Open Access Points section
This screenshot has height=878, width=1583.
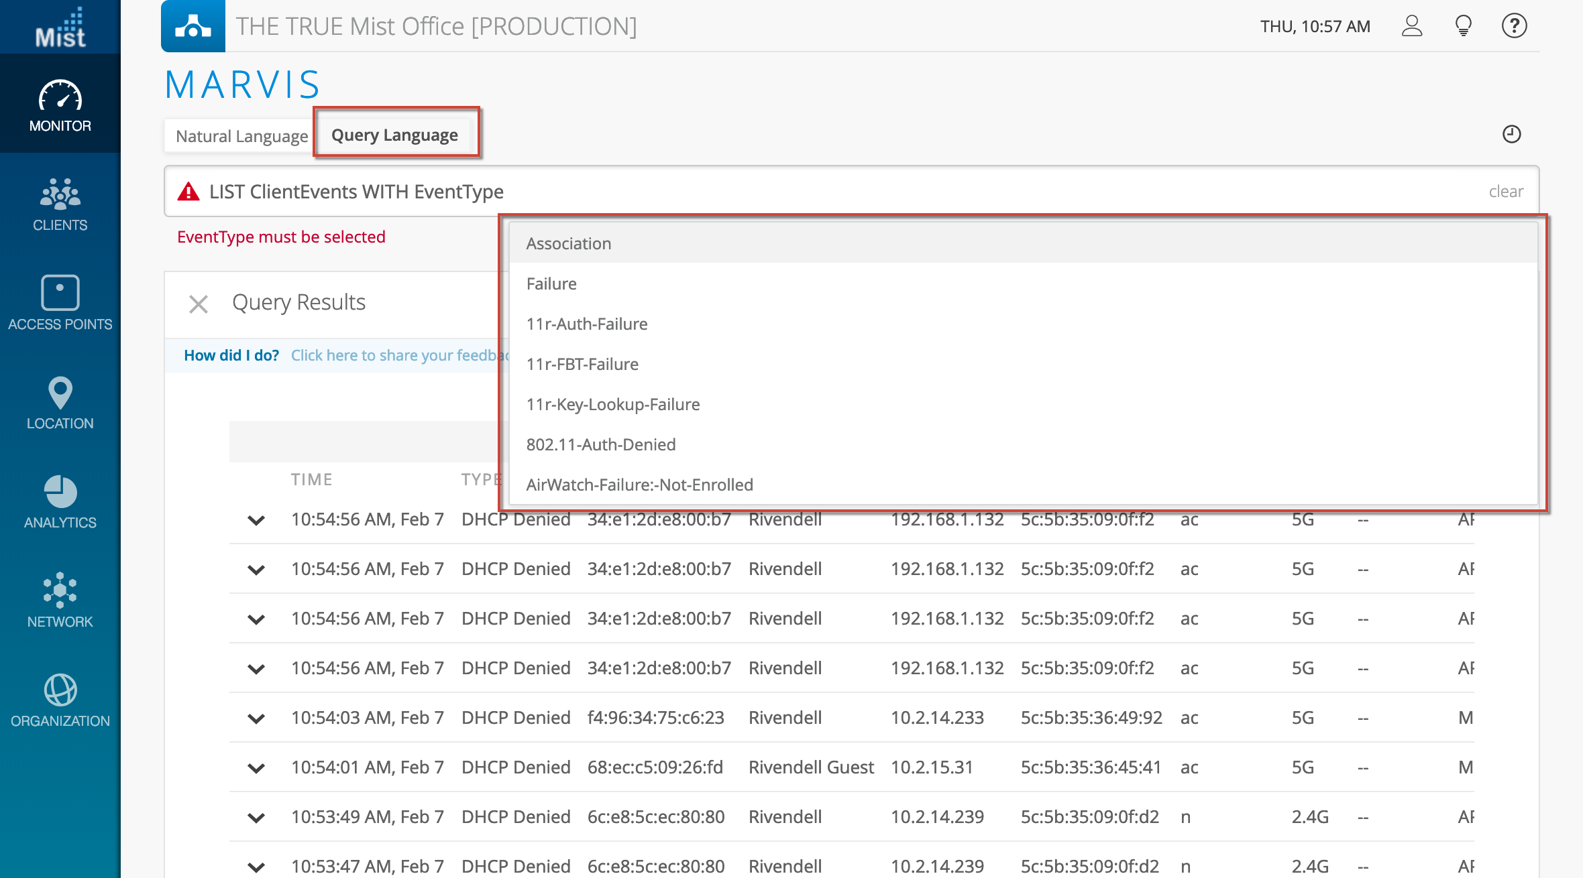point(60,303)
